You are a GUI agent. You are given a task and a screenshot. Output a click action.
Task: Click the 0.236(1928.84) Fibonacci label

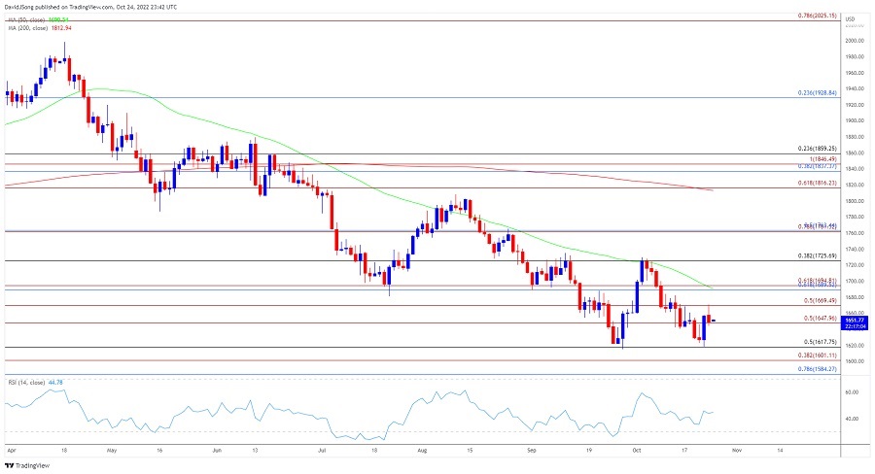817,93
